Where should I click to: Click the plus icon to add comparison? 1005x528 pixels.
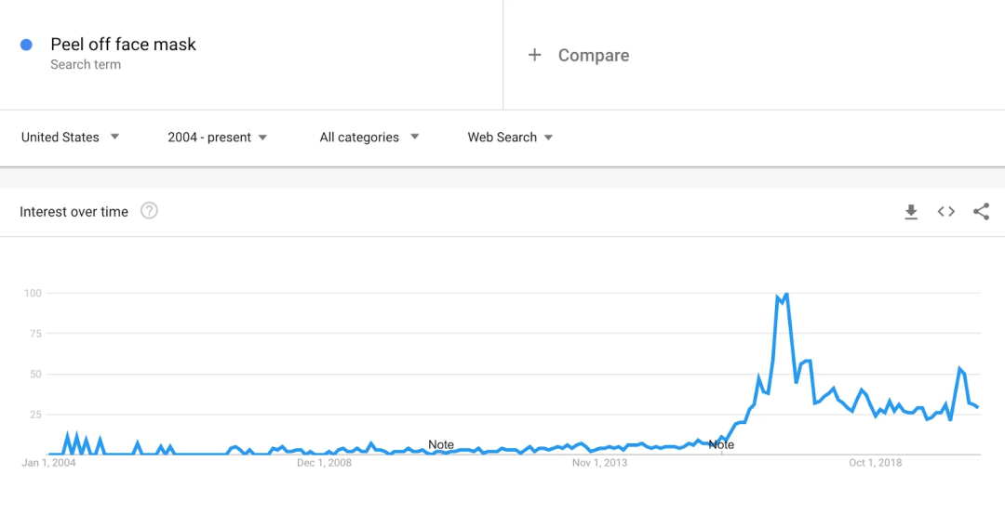534,55
